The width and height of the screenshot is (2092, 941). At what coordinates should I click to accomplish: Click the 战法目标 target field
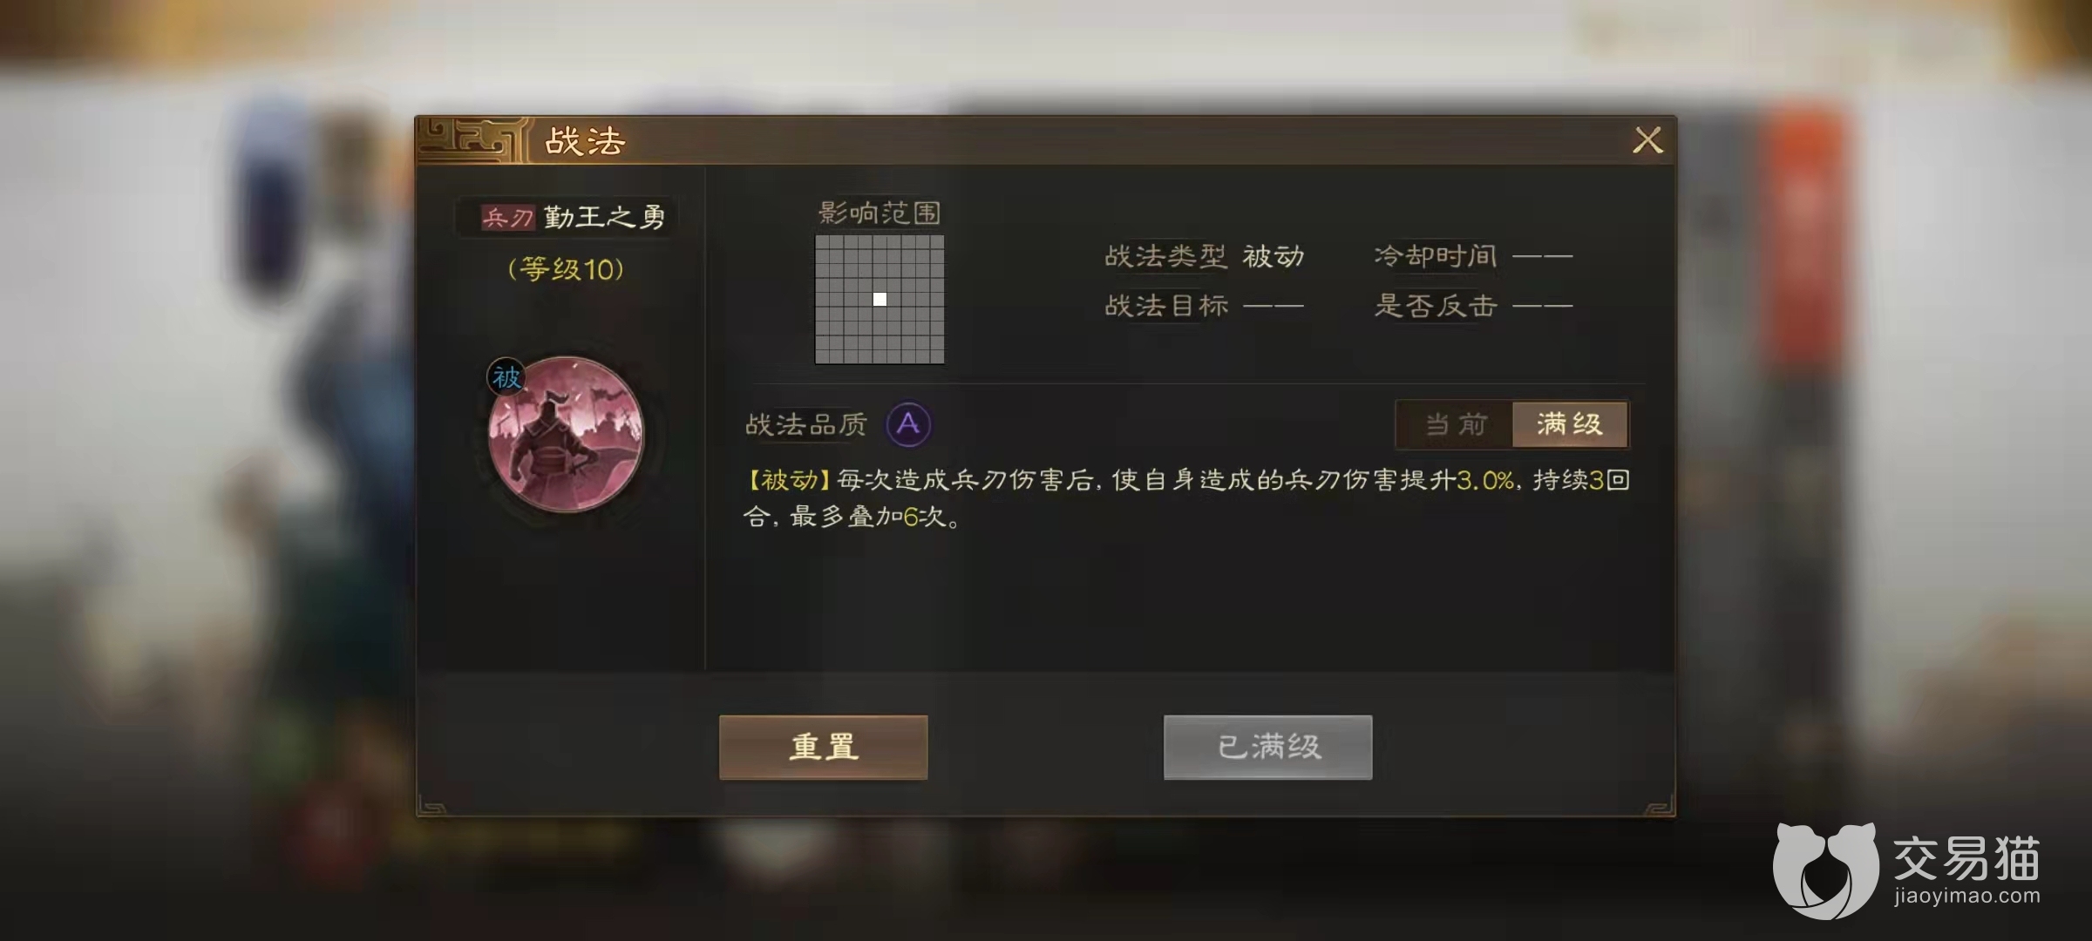click(x=1205, y=306)
